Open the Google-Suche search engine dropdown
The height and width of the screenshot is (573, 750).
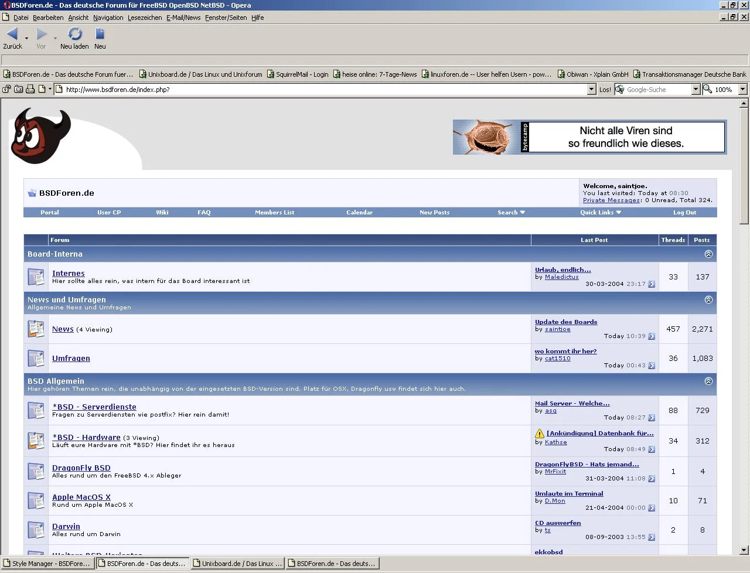[x=696, y=90]
